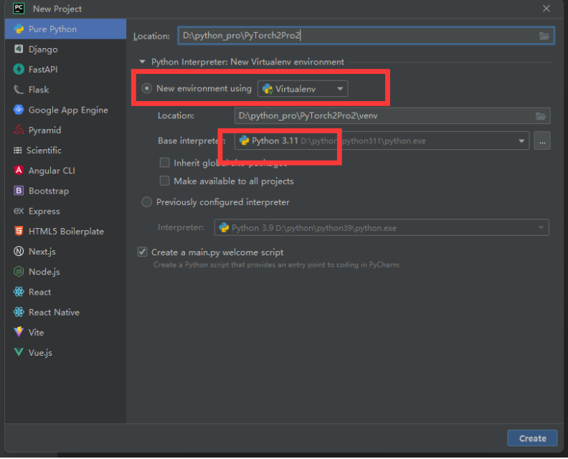Select Django in the project list
Screen dimensions: 568x459
coord(65,49)
